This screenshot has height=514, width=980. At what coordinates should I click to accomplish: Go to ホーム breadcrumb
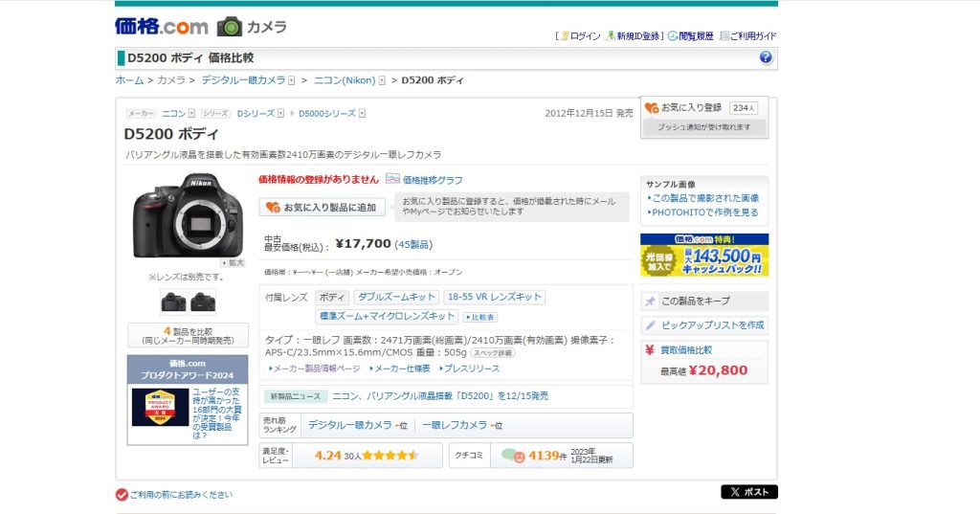click(x=129, y=80)
